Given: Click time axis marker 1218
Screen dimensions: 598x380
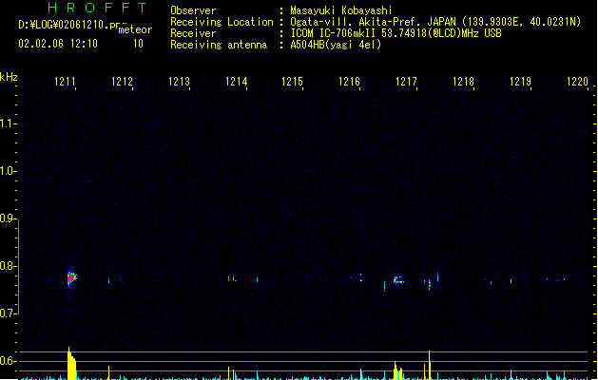Looking at the screenshot, I should click(x=463, y=82).
